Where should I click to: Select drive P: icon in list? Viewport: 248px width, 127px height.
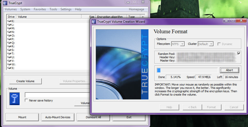point(9,39)
